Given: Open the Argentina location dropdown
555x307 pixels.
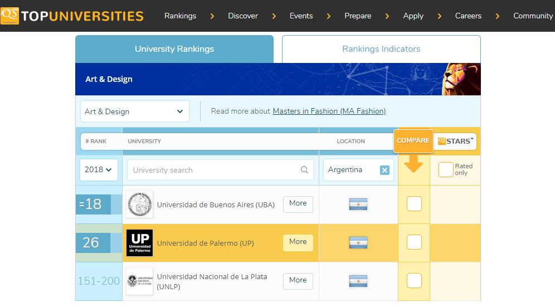Looking at the screenshot, I should click(358, 170).
